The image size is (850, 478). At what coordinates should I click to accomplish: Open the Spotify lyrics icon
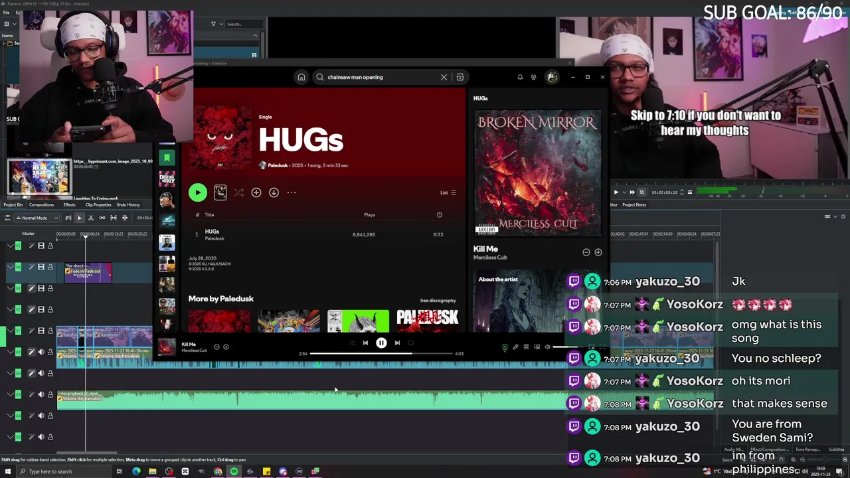click(x=515, y=347)
